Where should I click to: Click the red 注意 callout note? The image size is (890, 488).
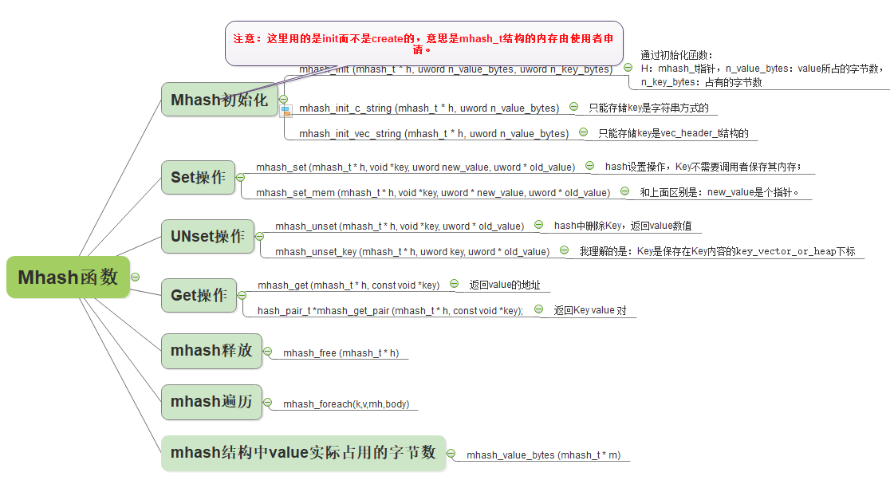(x=424, y=44)
